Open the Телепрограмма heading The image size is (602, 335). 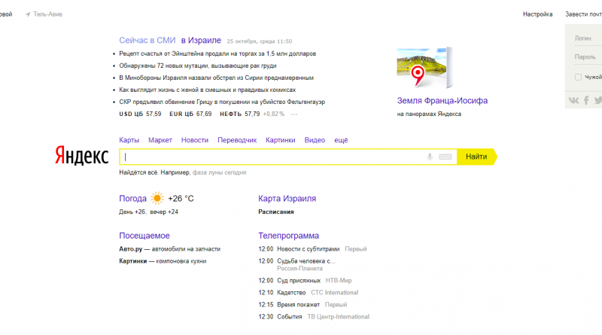point(289,236)
